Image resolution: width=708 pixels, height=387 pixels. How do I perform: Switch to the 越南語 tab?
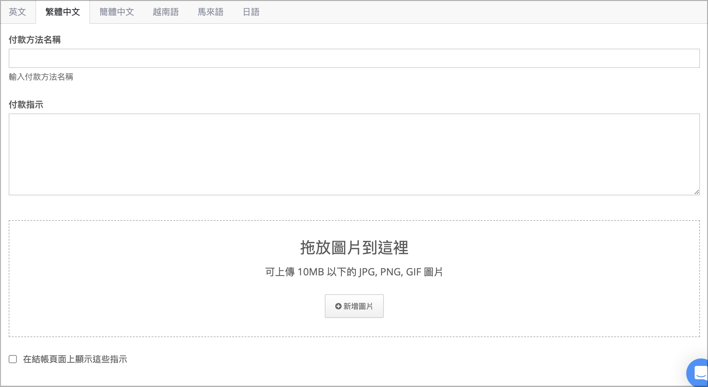coord(166,12)
